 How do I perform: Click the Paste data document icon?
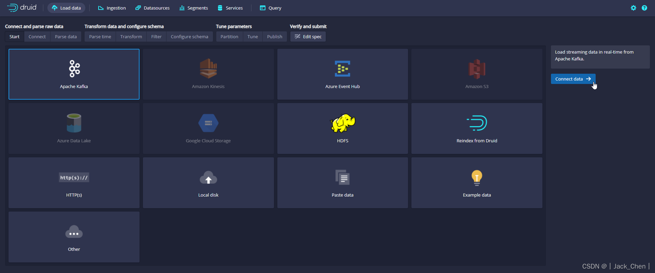pyautogui.click(x=343, y=177)
